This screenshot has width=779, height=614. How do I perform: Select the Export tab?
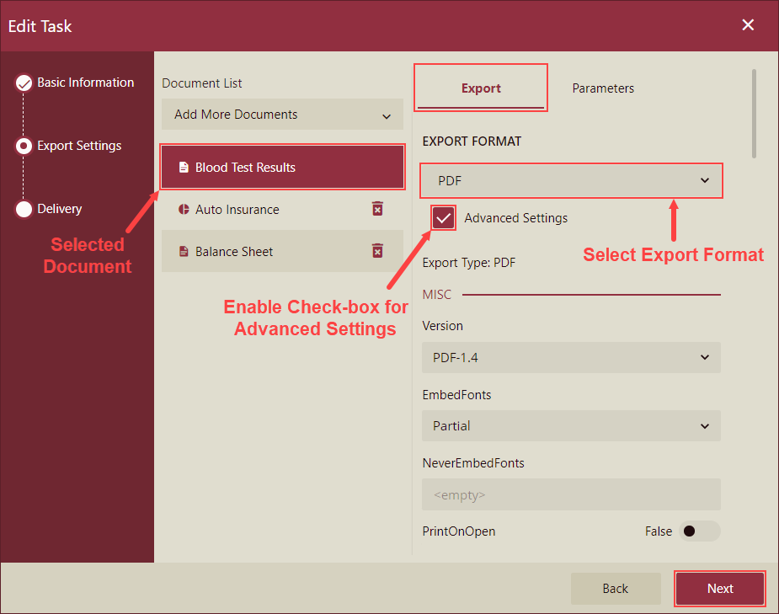pyautogui.click(x=481, y=88)
